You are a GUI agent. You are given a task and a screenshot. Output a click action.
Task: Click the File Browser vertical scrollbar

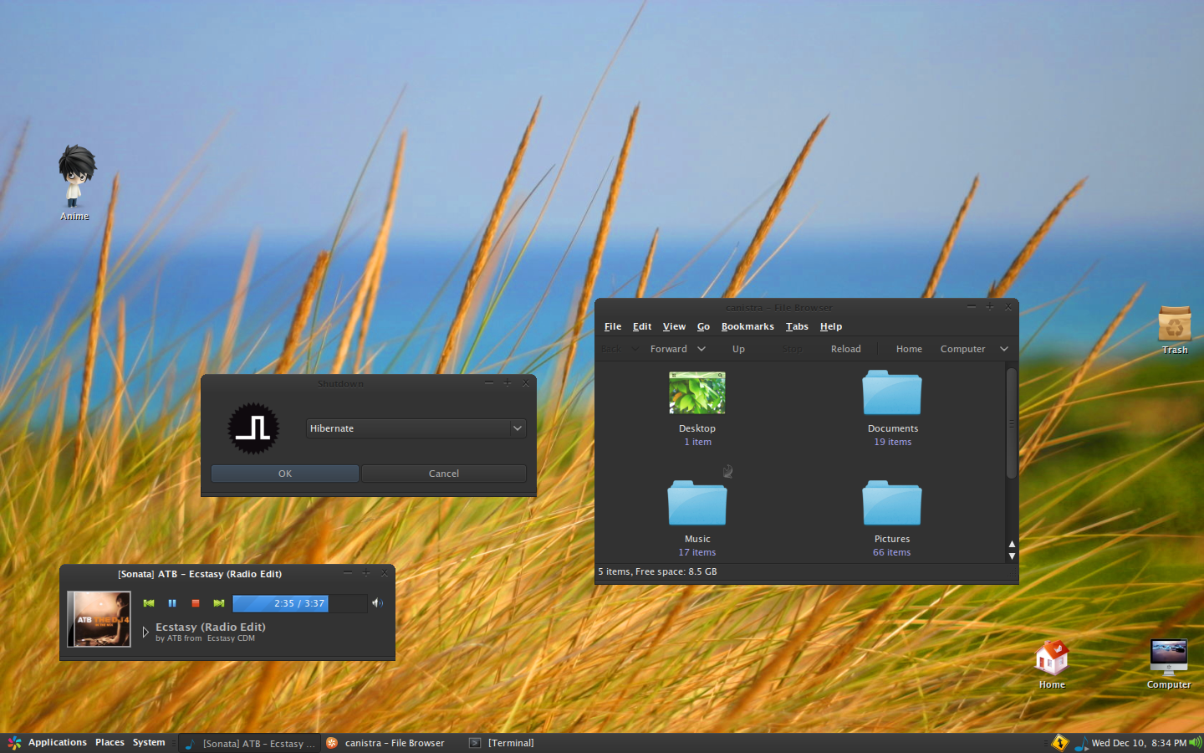tap(1012, 423)
